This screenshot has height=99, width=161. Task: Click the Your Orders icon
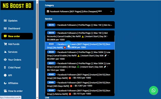5,60
